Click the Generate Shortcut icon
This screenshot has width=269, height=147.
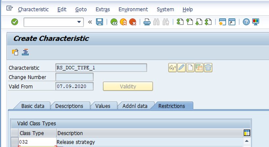[232, 22]
